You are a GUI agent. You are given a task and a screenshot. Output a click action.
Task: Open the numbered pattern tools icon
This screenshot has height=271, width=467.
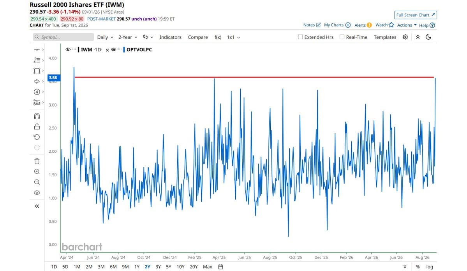37,92
